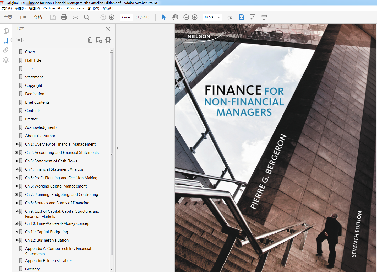Expand Ch 3: Statement of Cash Flows
Screen dimensions: 377x272
(16, 161)
